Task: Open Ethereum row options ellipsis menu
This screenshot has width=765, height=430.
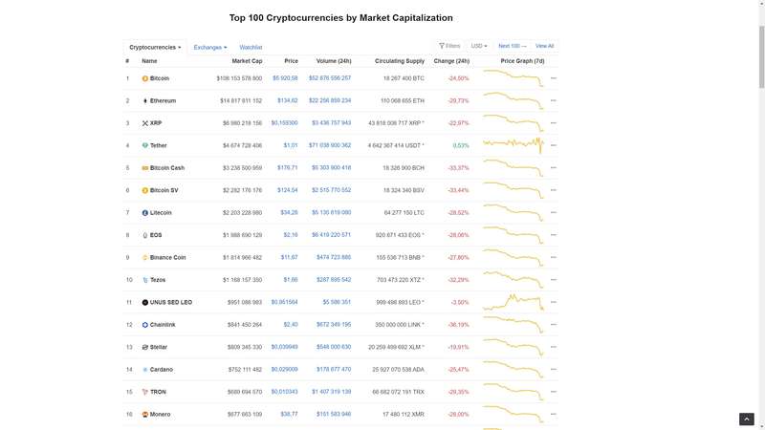Action: coord(553,100)
